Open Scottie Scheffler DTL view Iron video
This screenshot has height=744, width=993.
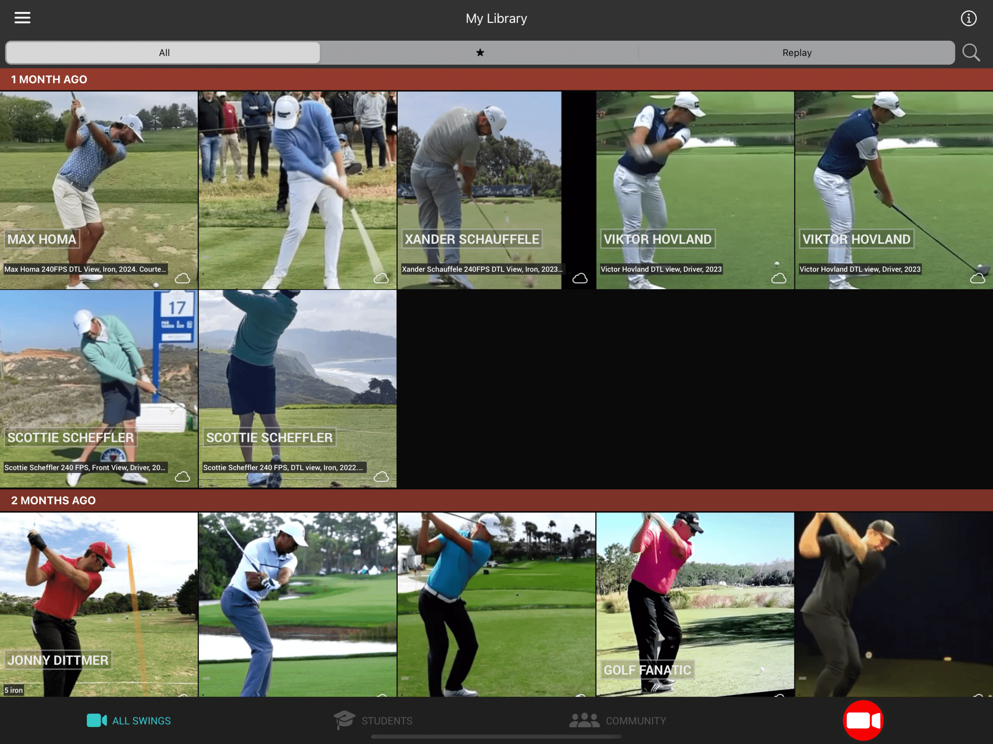298,388
